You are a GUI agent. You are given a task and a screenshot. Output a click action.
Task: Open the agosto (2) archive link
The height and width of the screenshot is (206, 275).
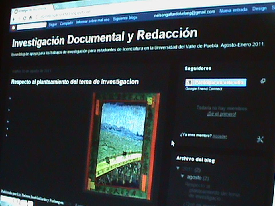click(x=198, y=178)
